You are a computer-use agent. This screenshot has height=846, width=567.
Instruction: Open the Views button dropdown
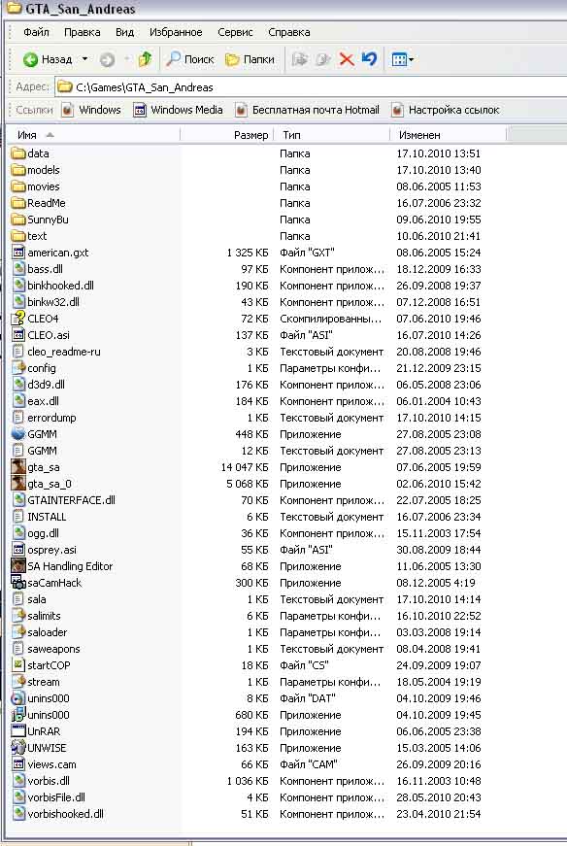(x=403, y=59)
